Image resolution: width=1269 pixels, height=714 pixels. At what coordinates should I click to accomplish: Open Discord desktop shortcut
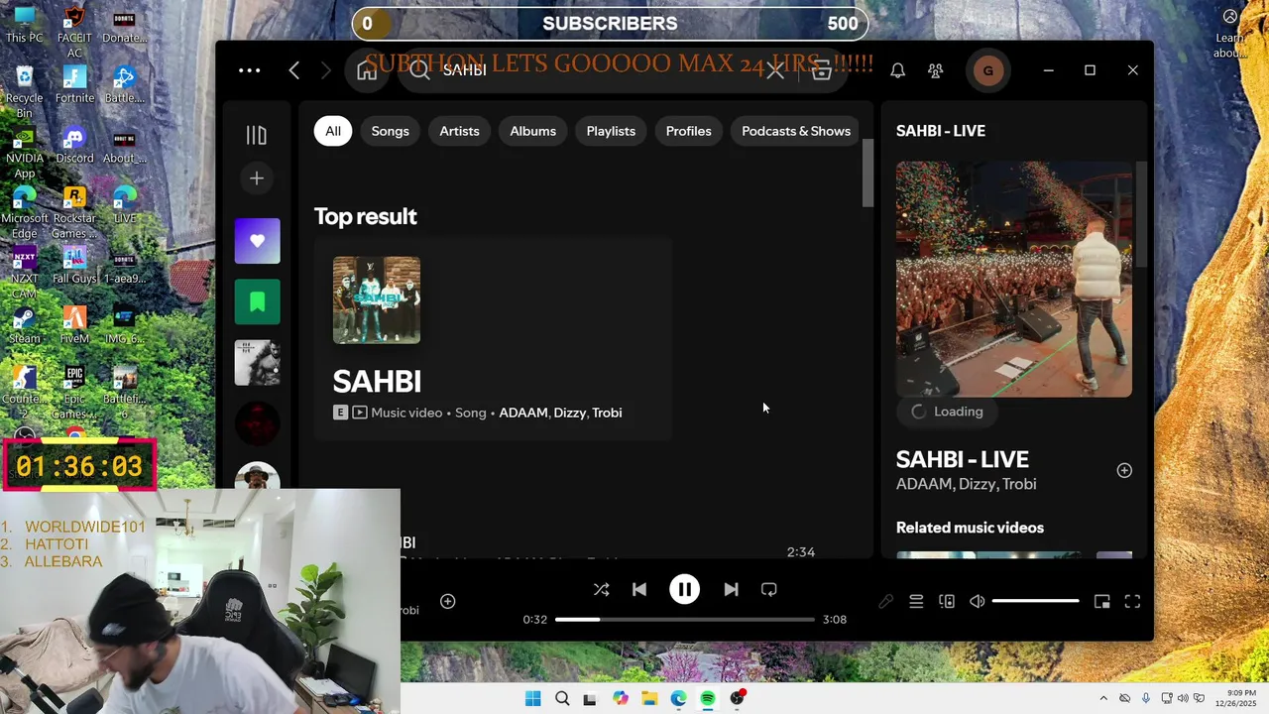[74, 145]
